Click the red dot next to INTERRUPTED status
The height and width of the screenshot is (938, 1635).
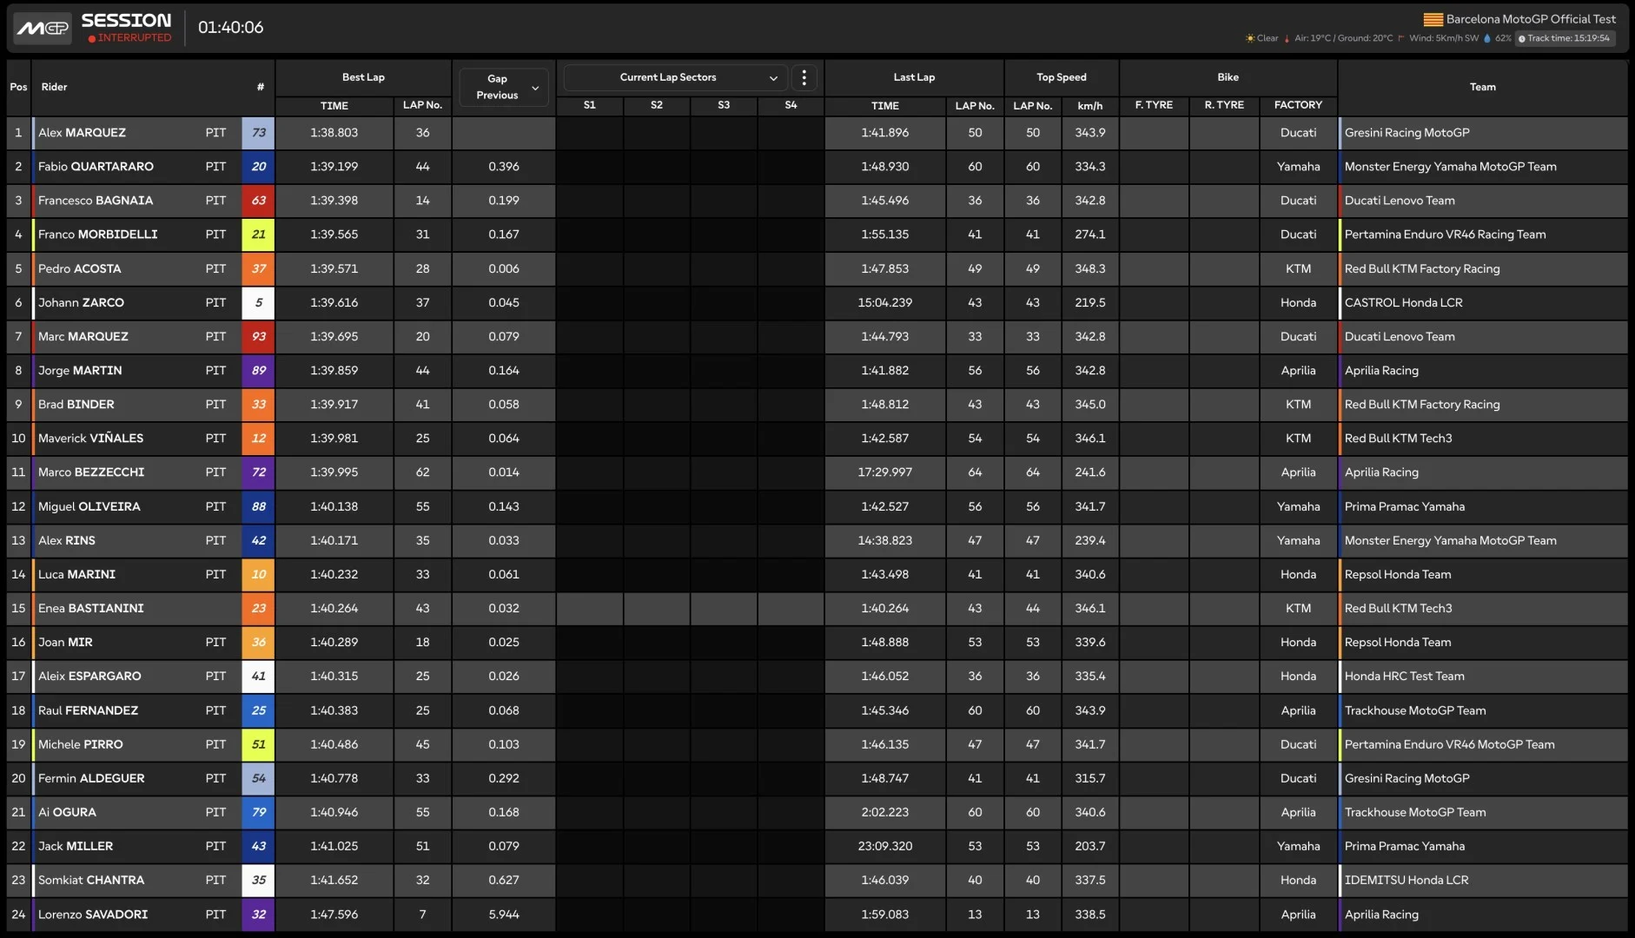tap(92, 38)
